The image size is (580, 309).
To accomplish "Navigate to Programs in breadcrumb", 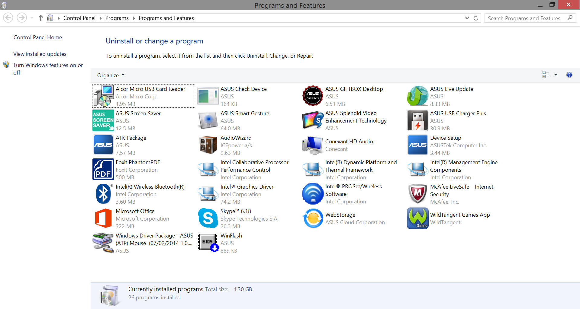I will pyautogui.click(x=117, y=18).
